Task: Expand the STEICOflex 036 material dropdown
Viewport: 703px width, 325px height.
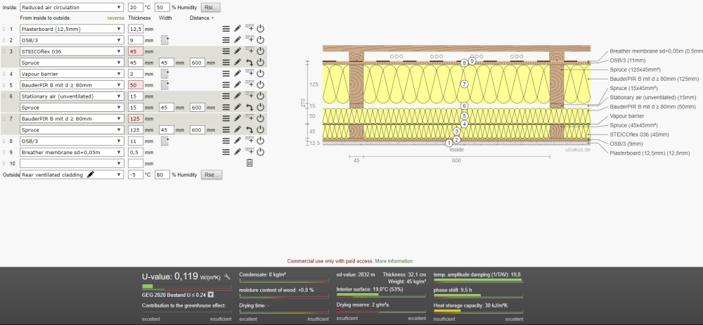Action: (72, 51)
